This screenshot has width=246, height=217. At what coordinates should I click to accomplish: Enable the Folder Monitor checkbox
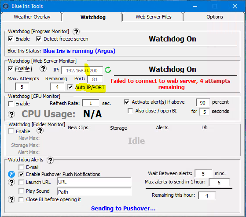tap(11, 131)
